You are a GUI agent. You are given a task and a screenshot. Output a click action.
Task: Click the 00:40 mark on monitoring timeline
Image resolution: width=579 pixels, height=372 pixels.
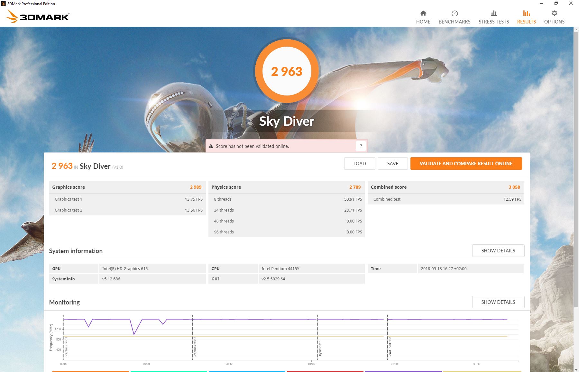pyautogui.click(x=229, y=364)
